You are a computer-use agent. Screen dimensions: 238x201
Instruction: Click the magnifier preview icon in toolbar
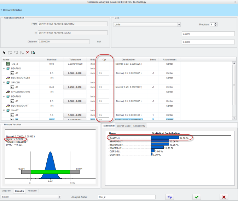pyautogui.click(x=33, y=52)
